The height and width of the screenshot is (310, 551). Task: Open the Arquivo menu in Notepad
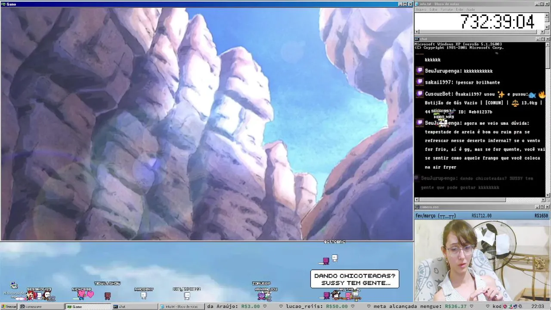click(421, 9)
